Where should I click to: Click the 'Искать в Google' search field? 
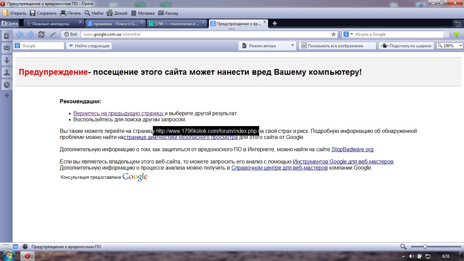[x=399, y=34]
